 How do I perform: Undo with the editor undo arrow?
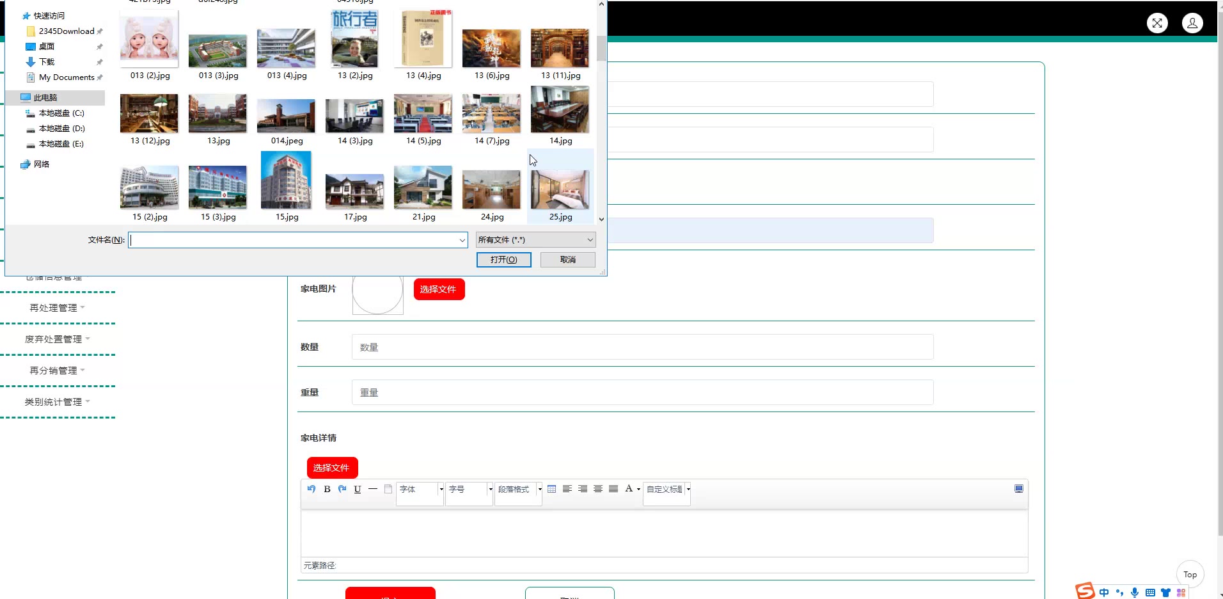[x=312, y=489]
